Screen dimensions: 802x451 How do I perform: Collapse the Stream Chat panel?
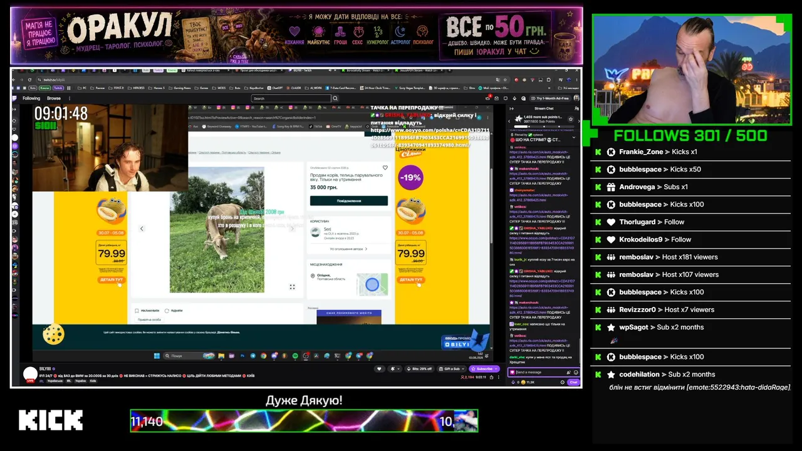[x=511, y=108]
